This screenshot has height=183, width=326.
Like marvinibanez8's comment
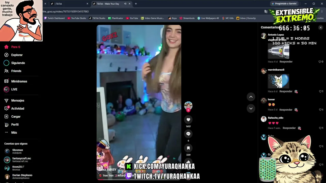coord(321,91)
